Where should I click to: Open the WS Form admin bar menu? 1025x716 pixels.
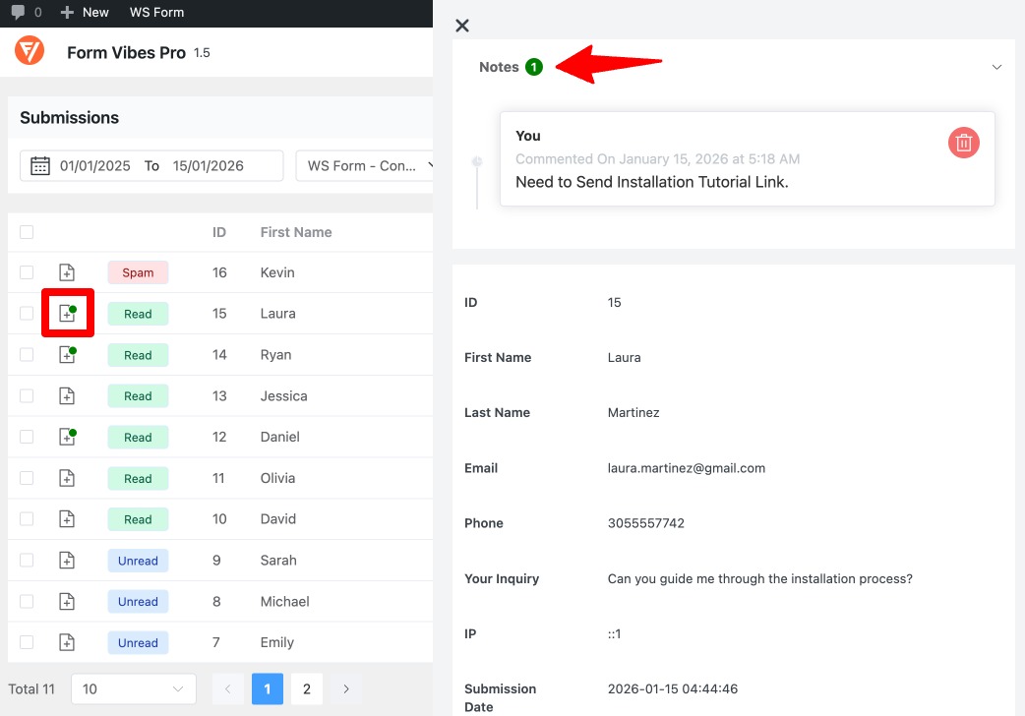[155, 12]
